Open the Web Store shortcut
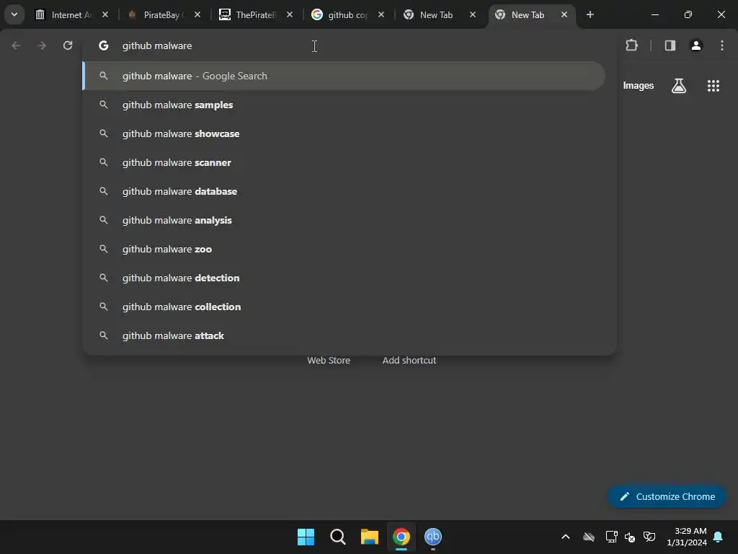The height and width of the screenshot is (554, 738). click(x=329, y=361)
